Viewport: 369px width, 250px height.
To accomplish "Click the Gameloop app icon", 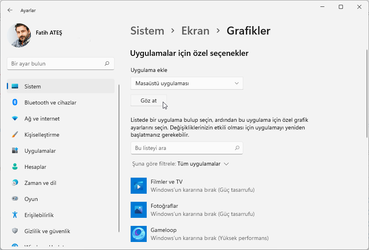I will [x=139, y=234].
